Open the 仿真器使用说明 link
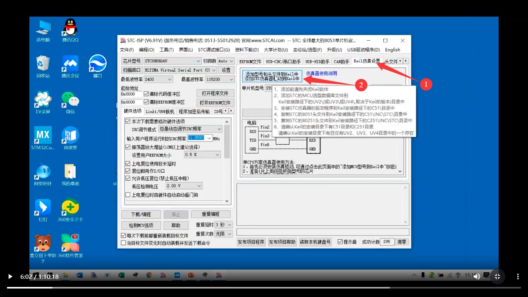 click(322, 73)
